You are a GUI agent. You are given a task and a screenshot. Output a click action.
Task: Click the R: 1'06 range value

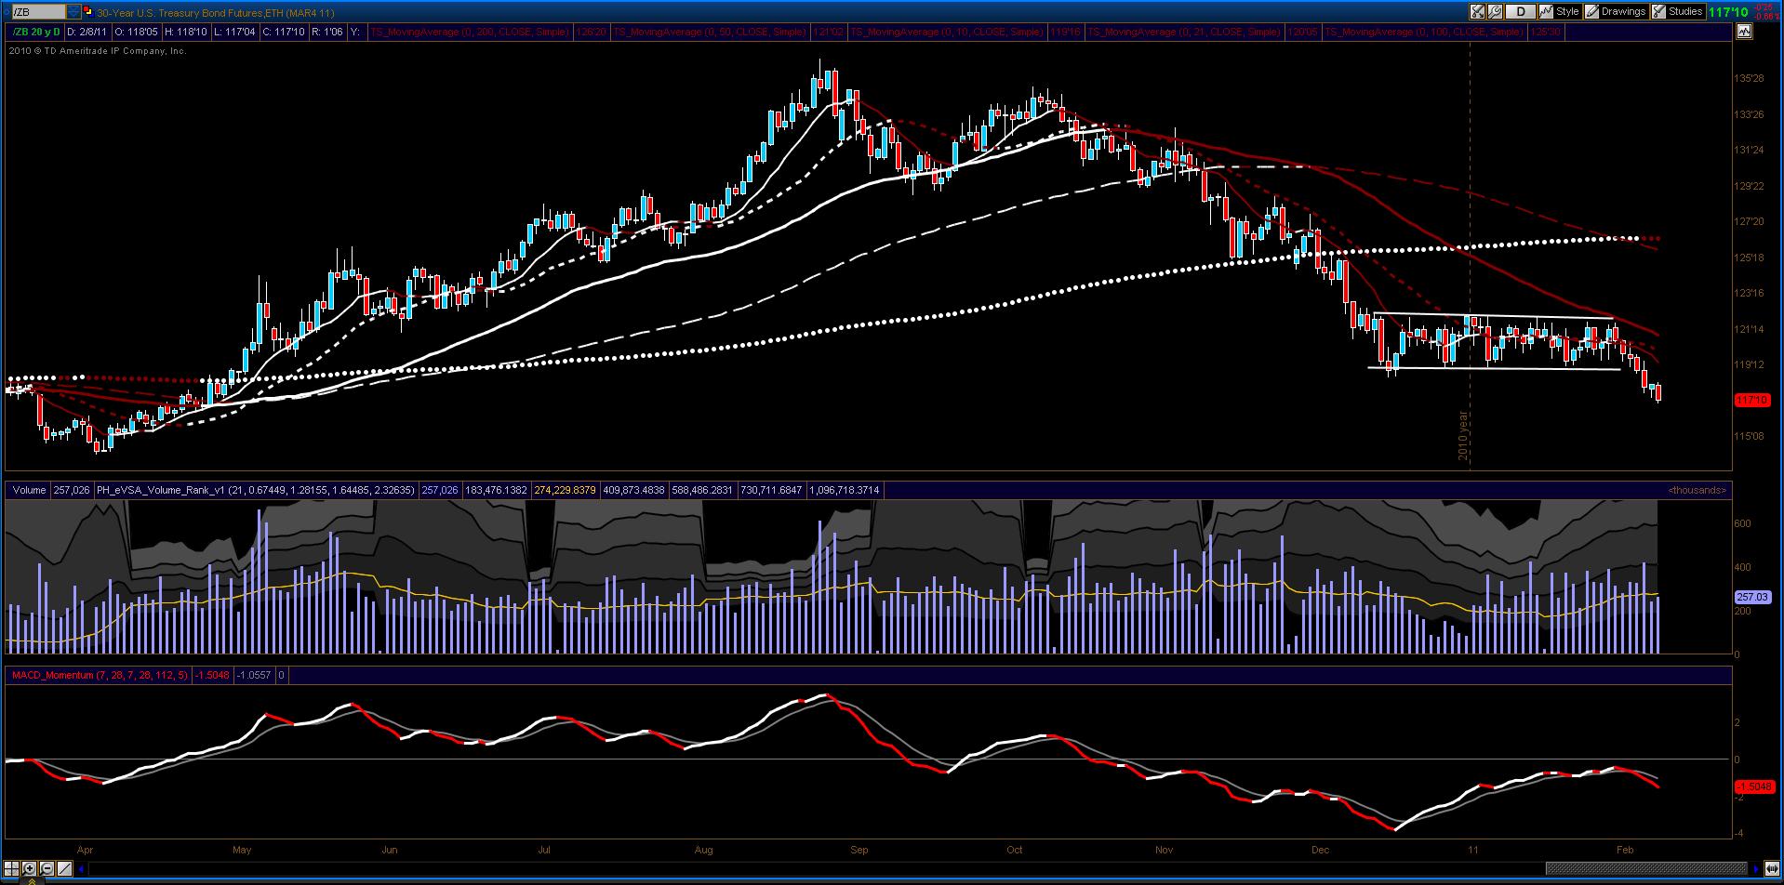click(x=327, y=32)
